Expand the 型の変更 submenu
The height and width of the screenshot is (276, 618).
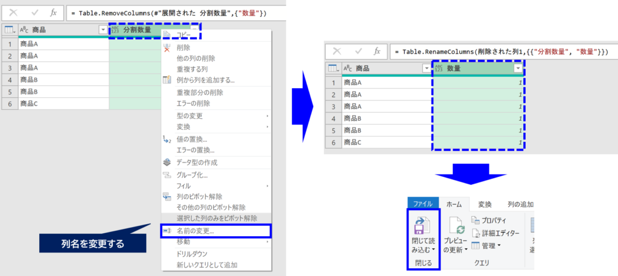[x=267, y=117]
